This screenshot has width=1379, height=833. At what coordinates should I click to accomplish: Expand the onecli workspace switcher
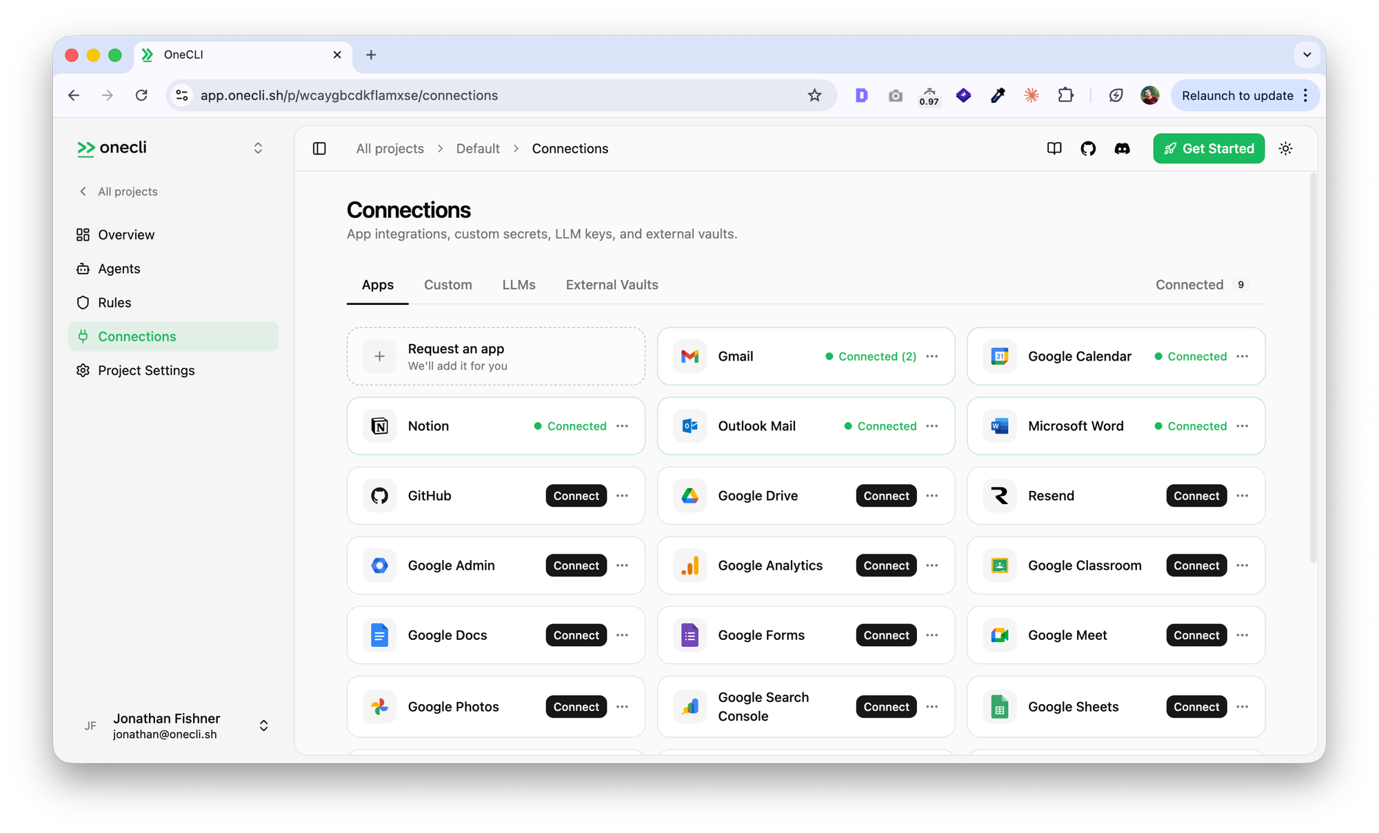258,148
